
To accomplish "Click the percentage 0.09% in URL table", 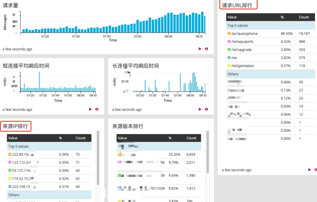I will [x=285, y=106].
